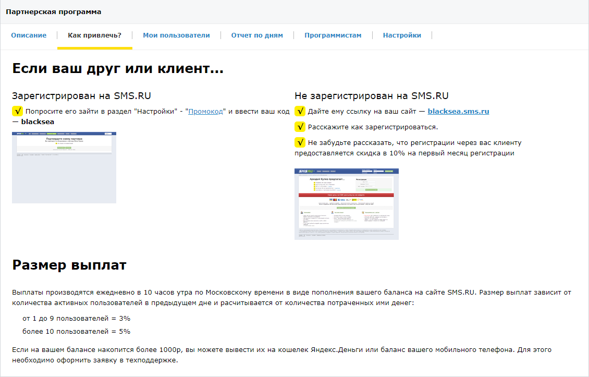Click the Размер выплат heading
This screenshot has height=377, width=589.
69,265
